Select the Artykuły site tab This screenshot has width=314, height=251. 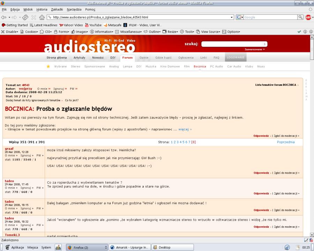(x=79, y=58)
